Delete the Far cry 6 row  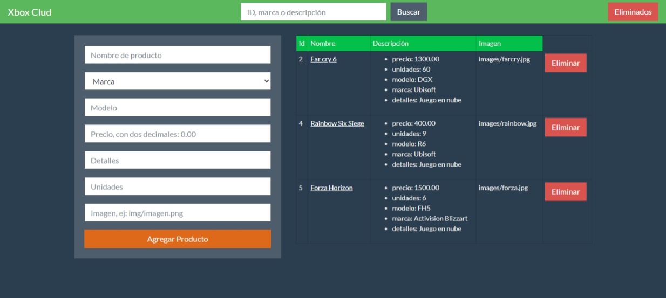[x=565, y=63]
